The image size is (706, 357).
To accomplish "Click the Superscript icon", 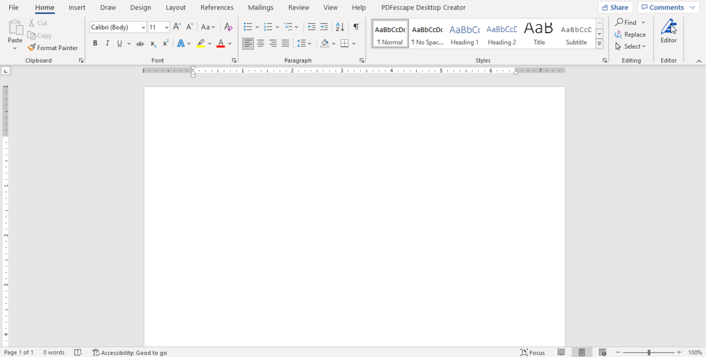I will pos(166,43).
